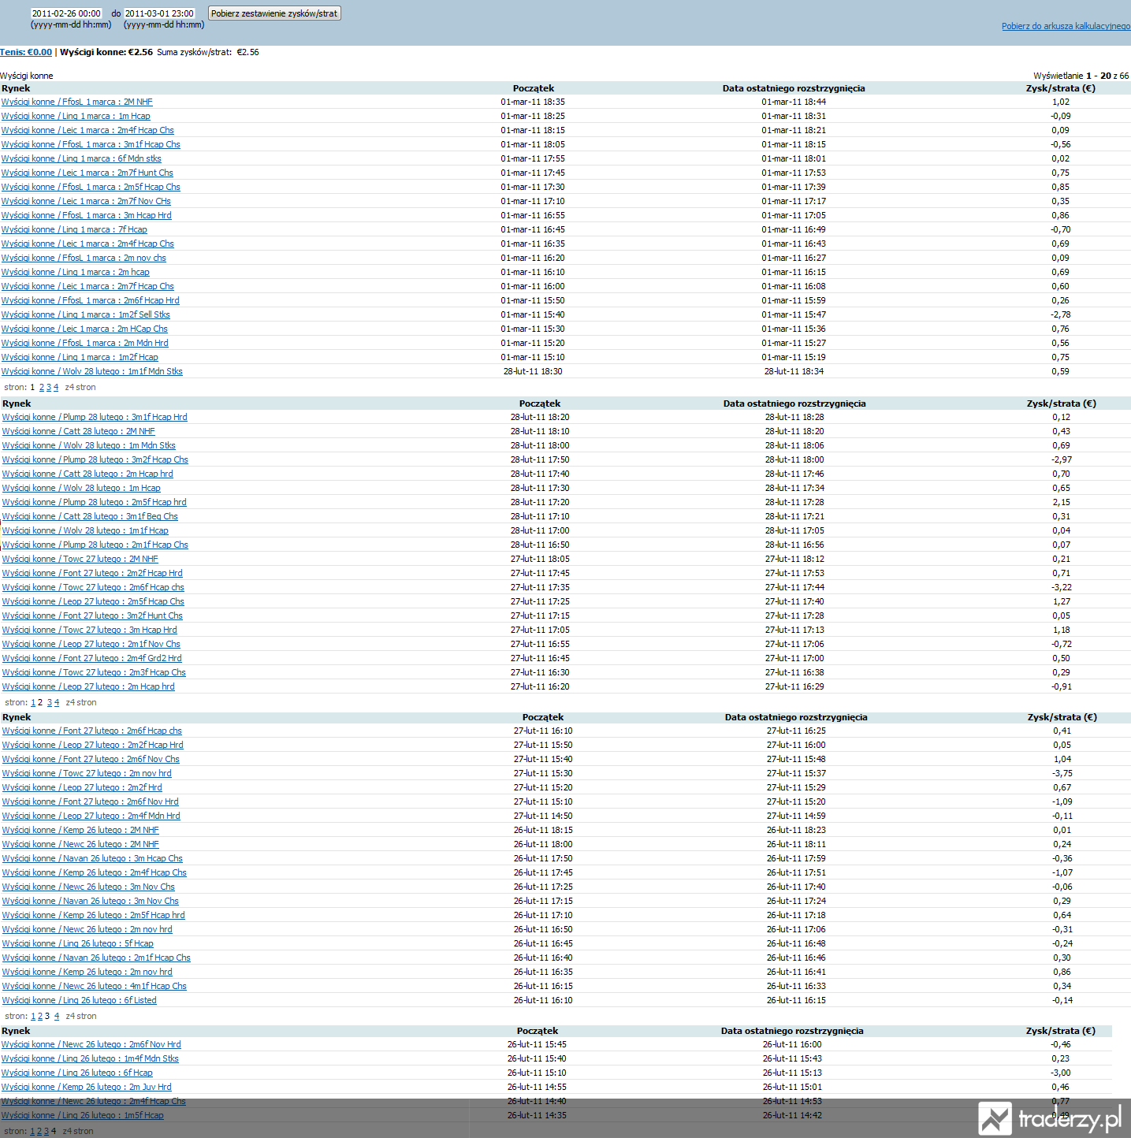Open Leic 1 marca : 2m HCap Chs
Screen dimensions: 1131x1138
pos(84,329)
